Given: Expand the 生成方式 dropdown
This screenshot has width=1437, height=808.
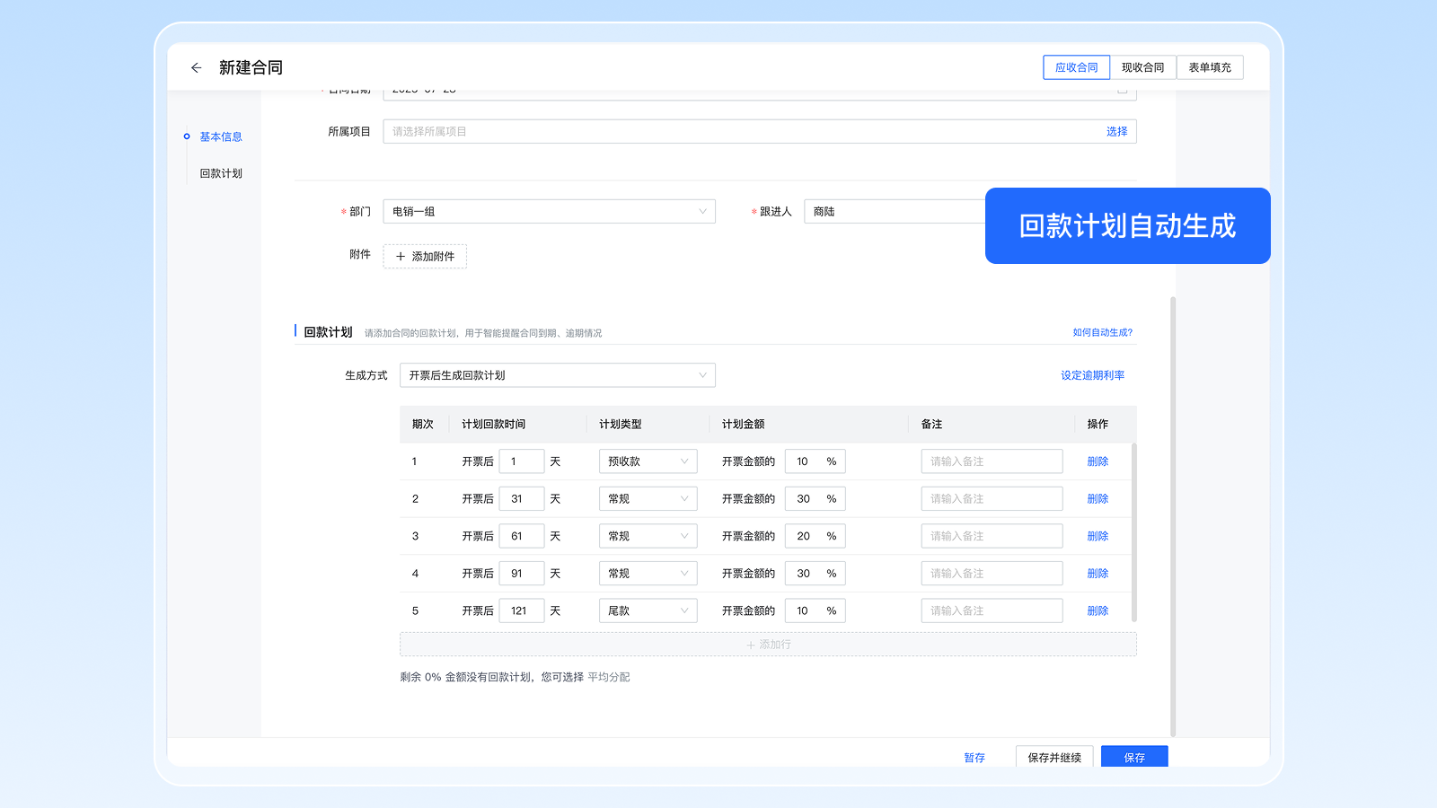Looking at the screenshot, I should click(557, 375).
